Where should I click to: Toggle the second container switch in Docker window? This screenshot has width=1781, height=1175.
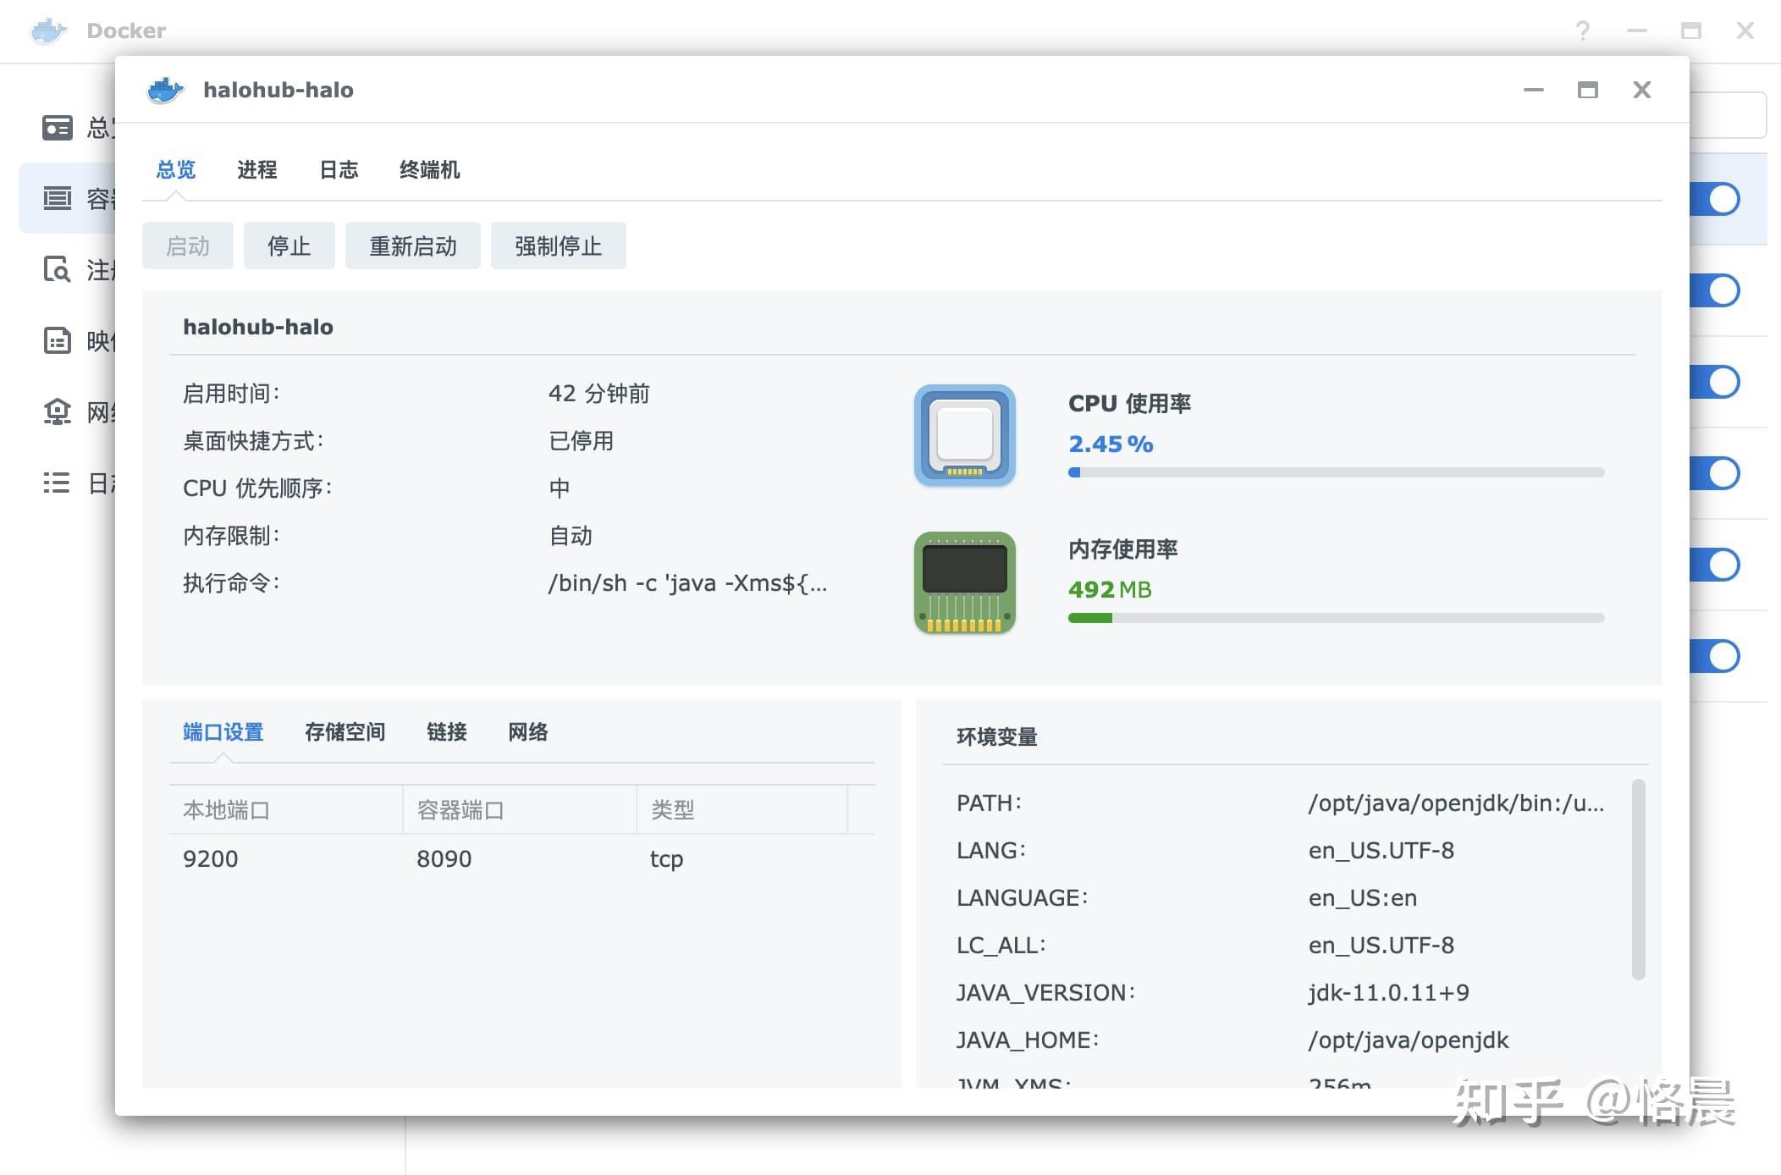tap(1715, 290)
